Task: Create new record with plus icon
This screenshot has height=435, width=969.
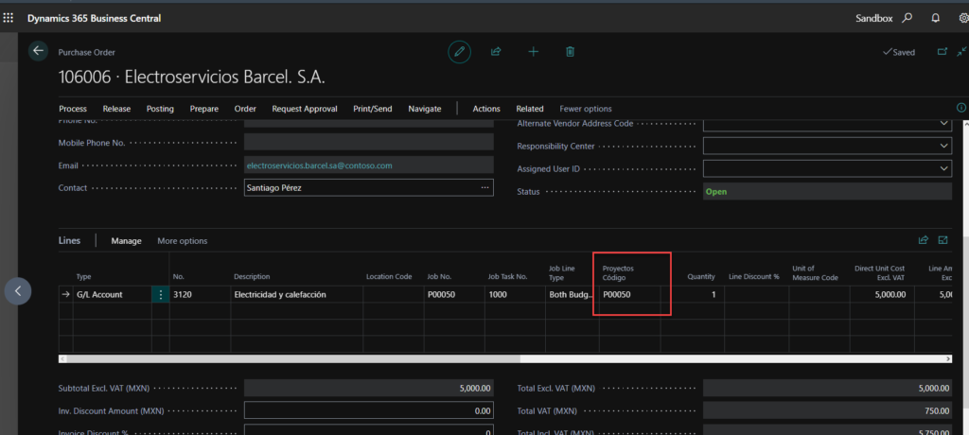Action: 534,52
